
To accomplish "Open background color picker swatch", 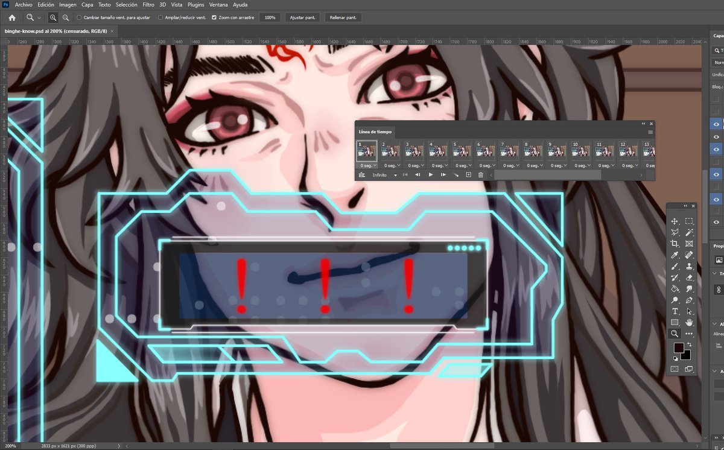I will pyautogui.click(x=687, y=355).
